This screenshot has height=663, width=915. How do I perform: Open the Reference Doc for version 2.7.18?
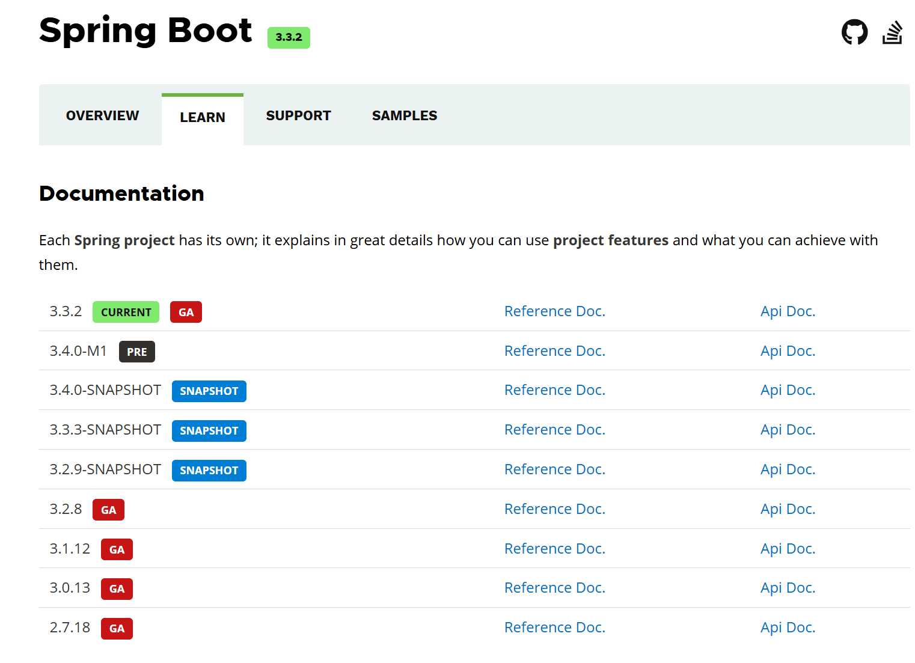coord(554,627)
